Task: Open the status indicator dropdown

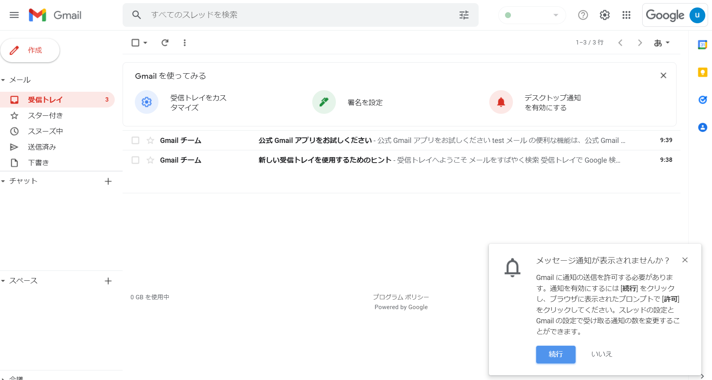Action: tap(532, 15)
